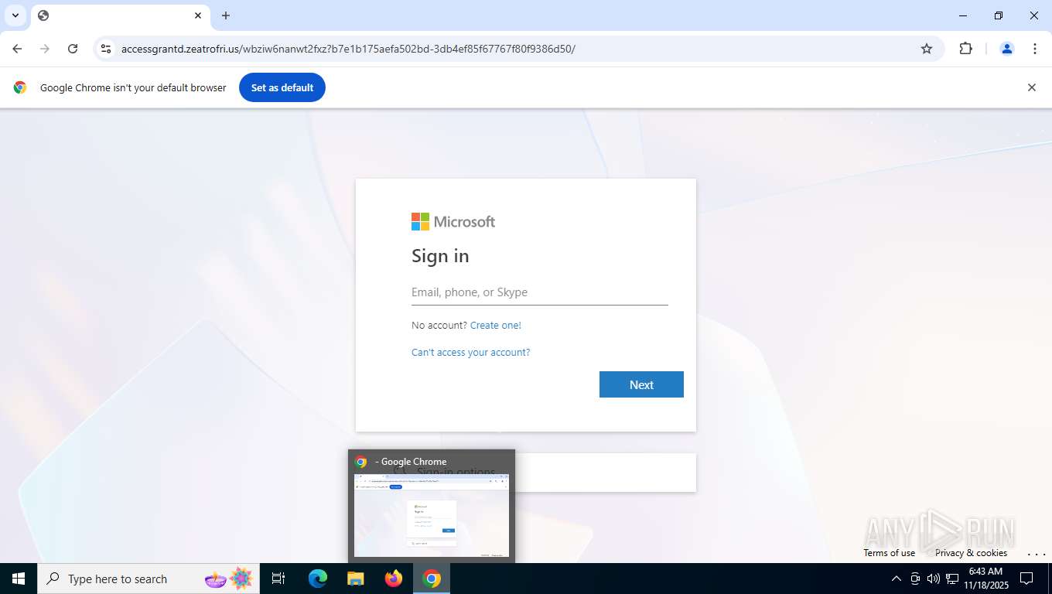
Task: Open Task View on the taskbar
Action: 278,579
